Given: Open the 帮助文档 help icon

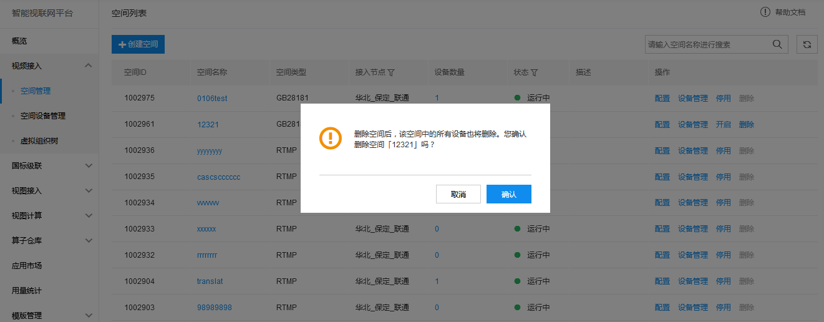Looking at the screenshot, I should pos(765,12).
